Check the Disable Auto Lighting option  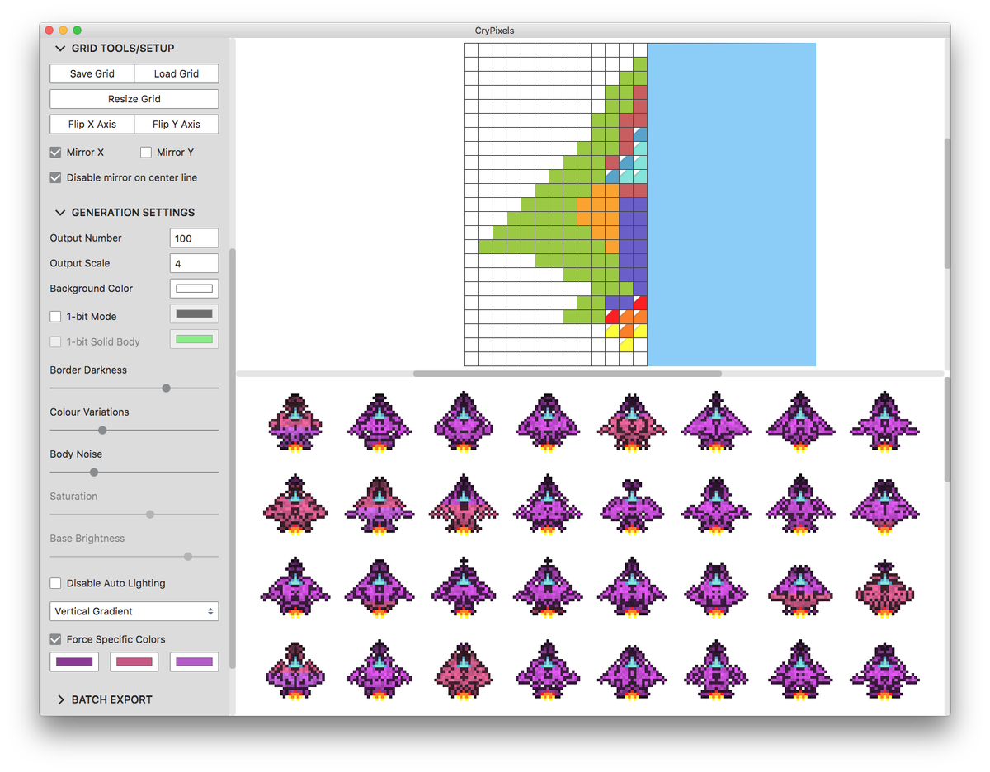[x=56, y=583]
